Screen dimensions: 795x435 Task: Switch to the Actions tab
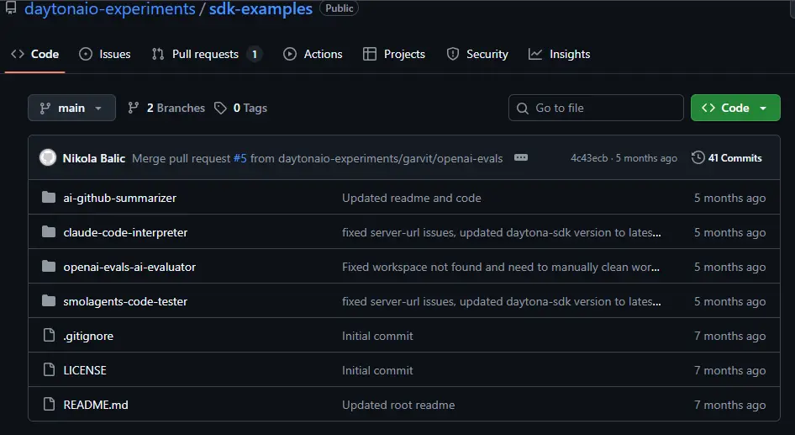[x=313, y=54]
